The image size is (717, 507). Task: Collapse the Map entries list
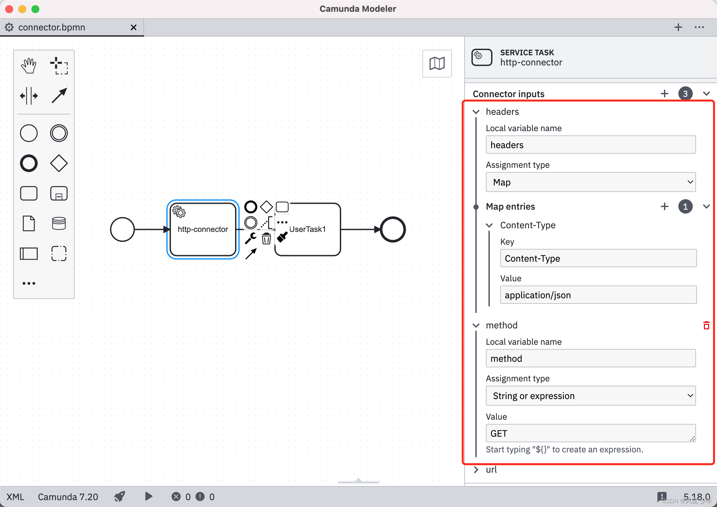(x=707, y=206)
